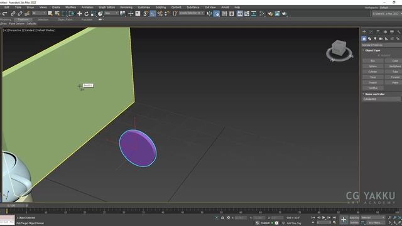Select the Link tool icon
The image size is (402, 226).
pyautogui.click(x=13, y=14)
